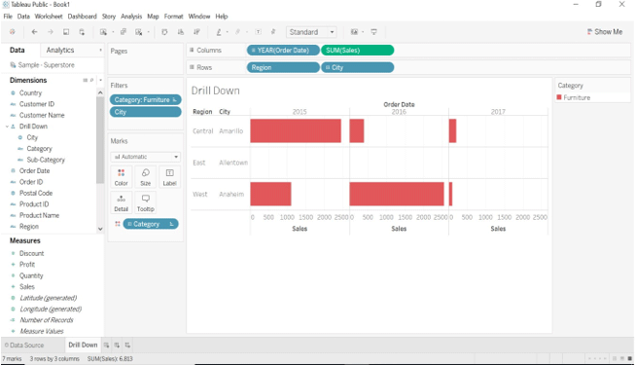Click New Dashboard icon in bottom tab bar
Screen dimensions: 635x365
pyautogui.click(x=117, y=346)
